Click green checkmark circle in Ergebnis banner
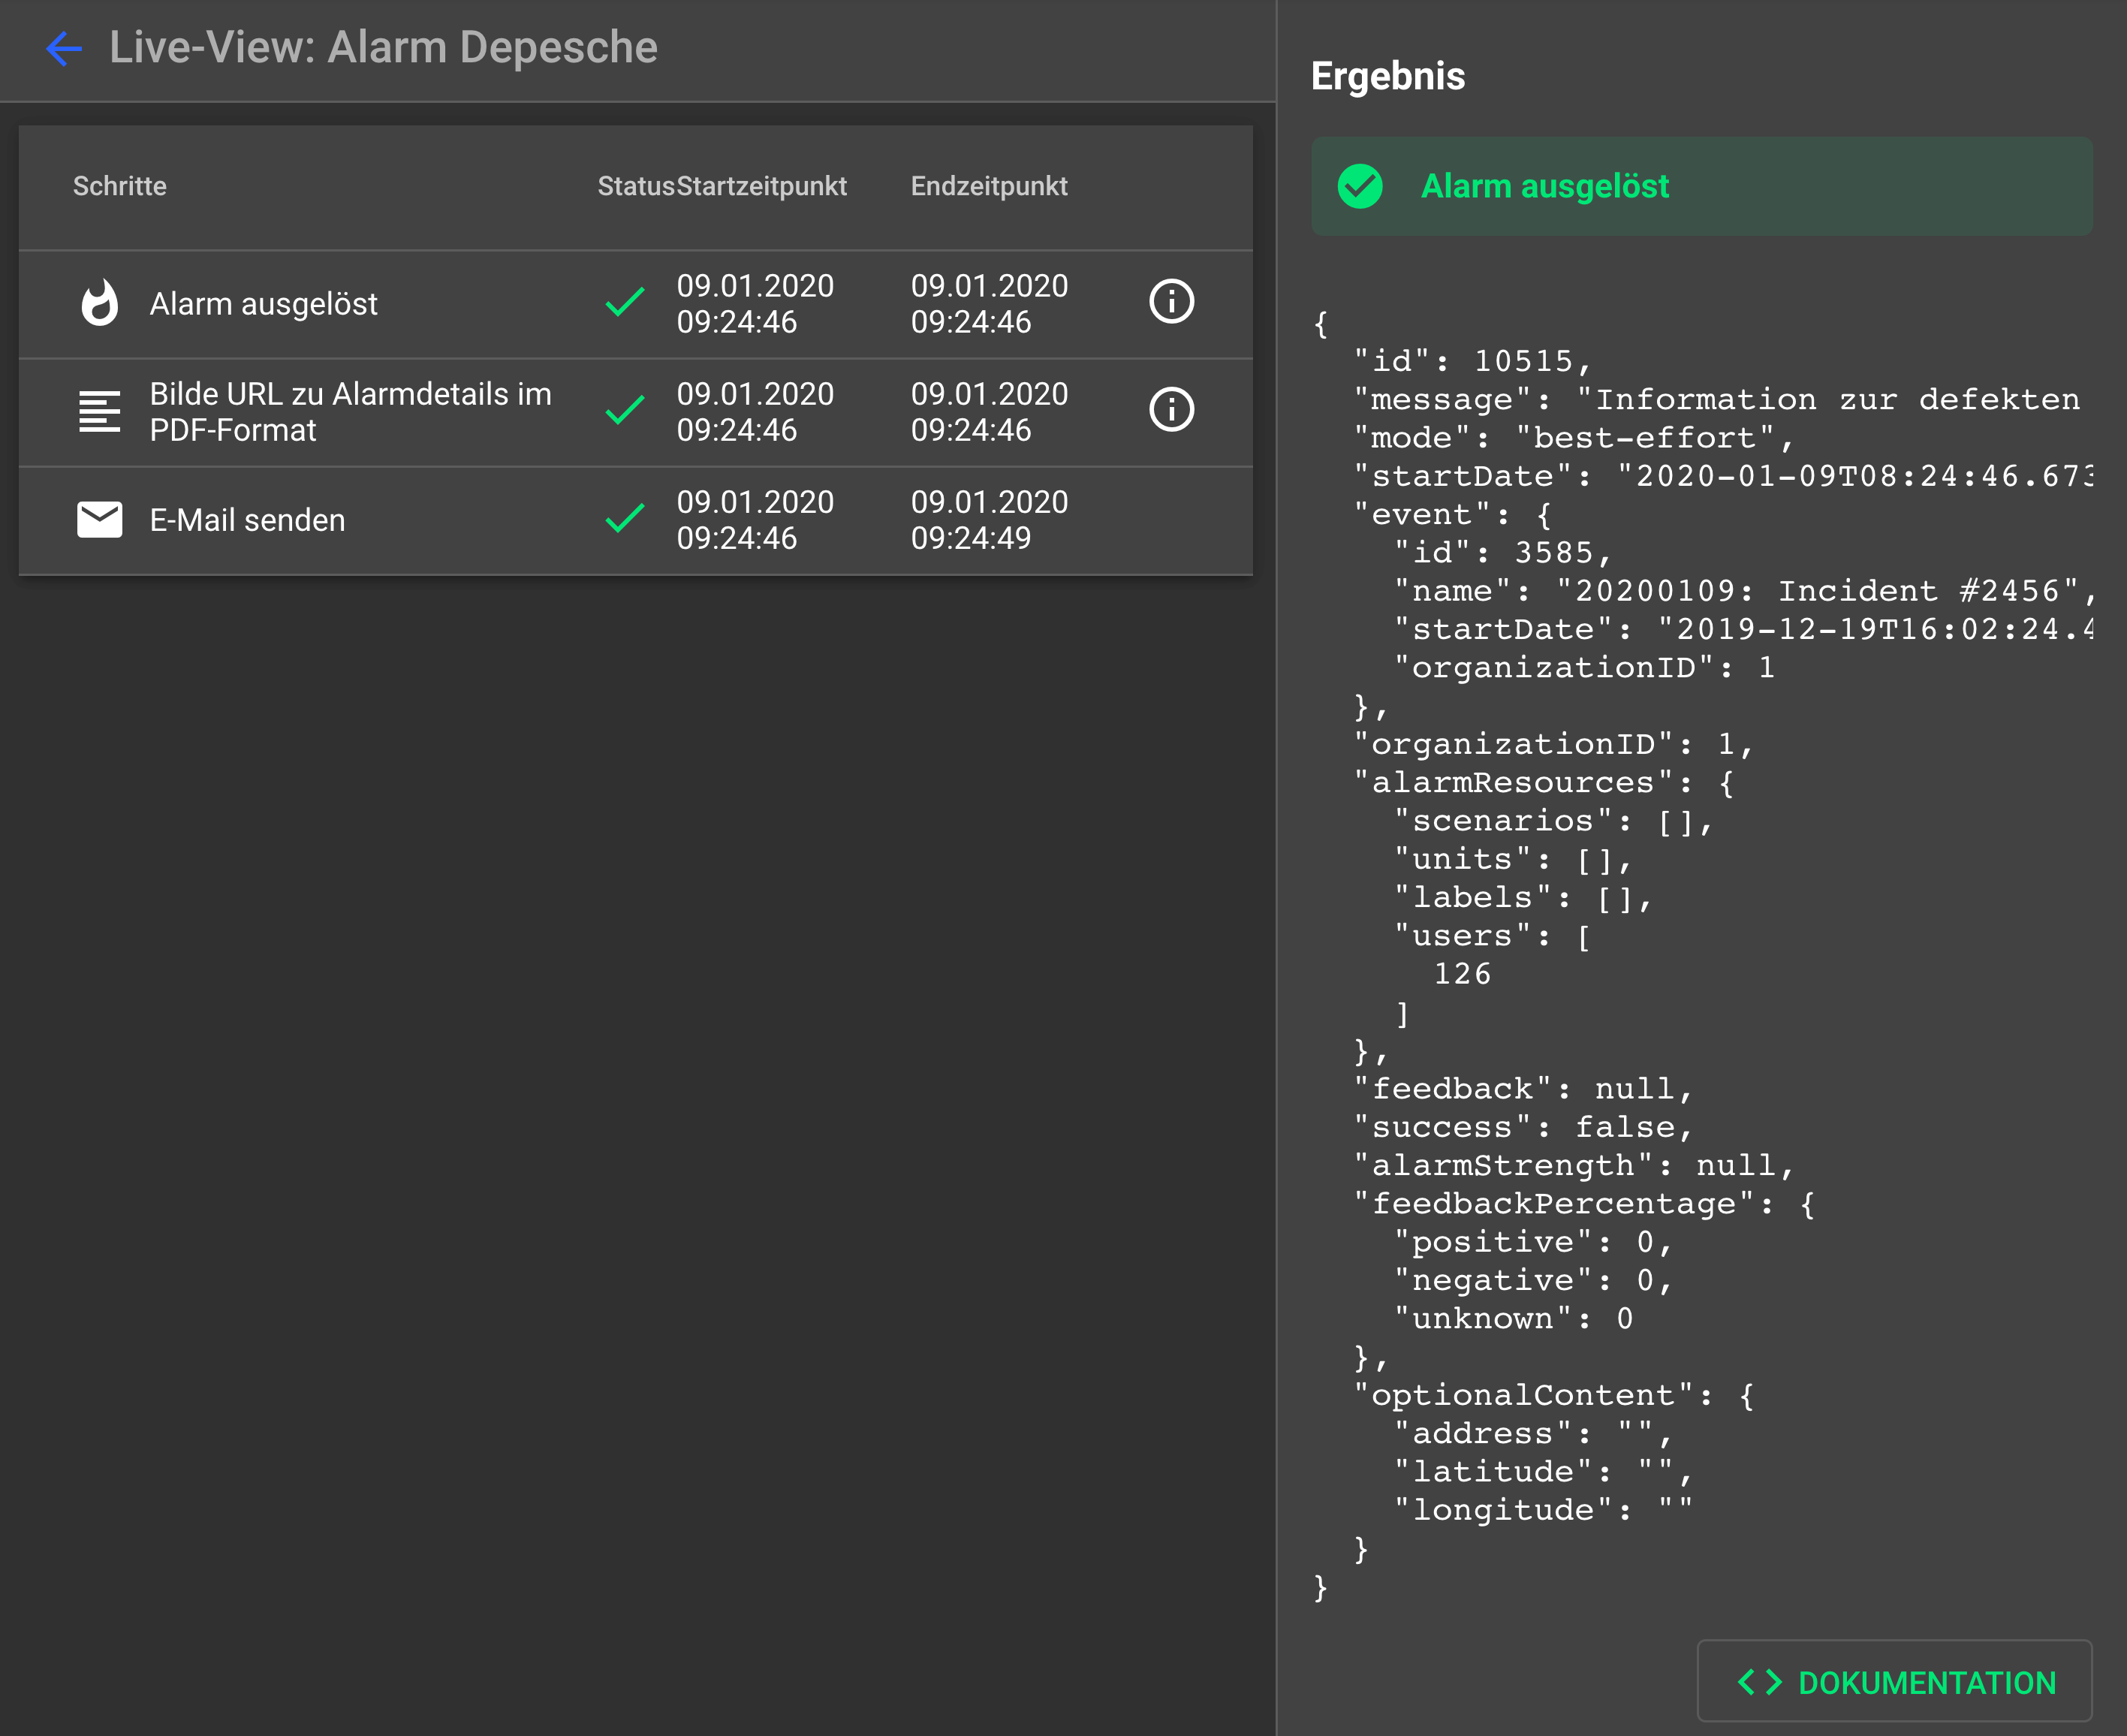 [1360, 186]
